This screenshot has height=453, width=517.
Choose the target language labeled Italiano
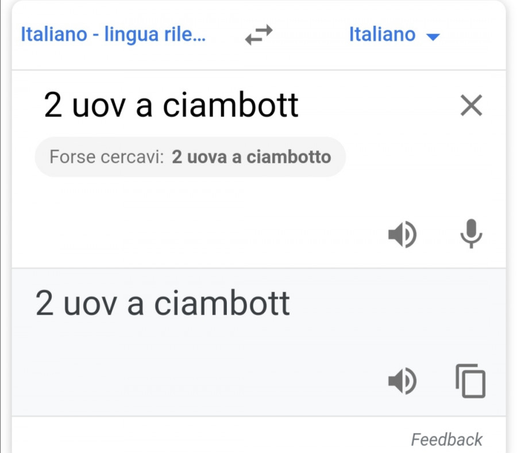pos(382,34)
